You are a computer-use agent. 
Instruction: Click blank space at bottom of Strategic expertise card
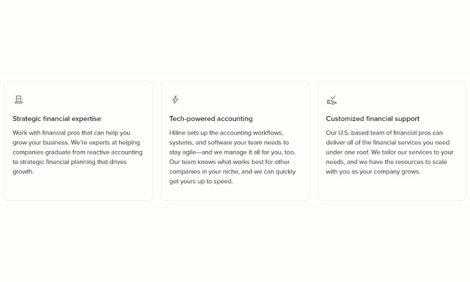point(78,189)
